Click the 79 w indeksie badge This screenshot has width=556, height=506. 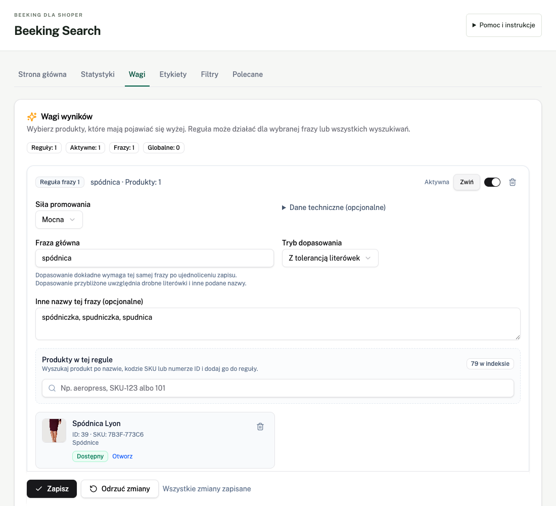click(490, 364)
